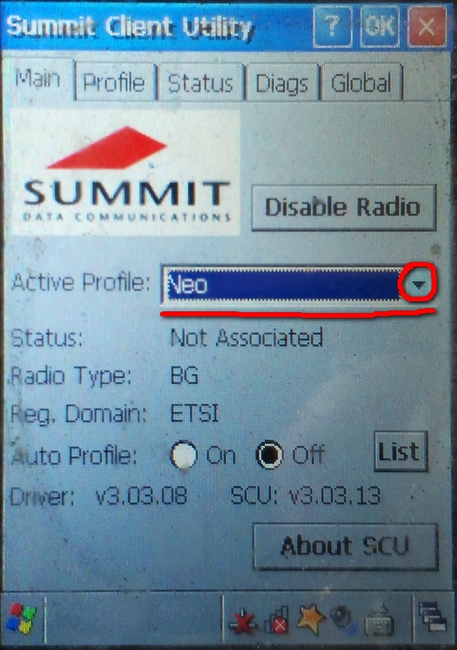This screenshot has height=650, width=457.
Task: Click the 'BG' radio type value
Action: click(x=185, y=376)
